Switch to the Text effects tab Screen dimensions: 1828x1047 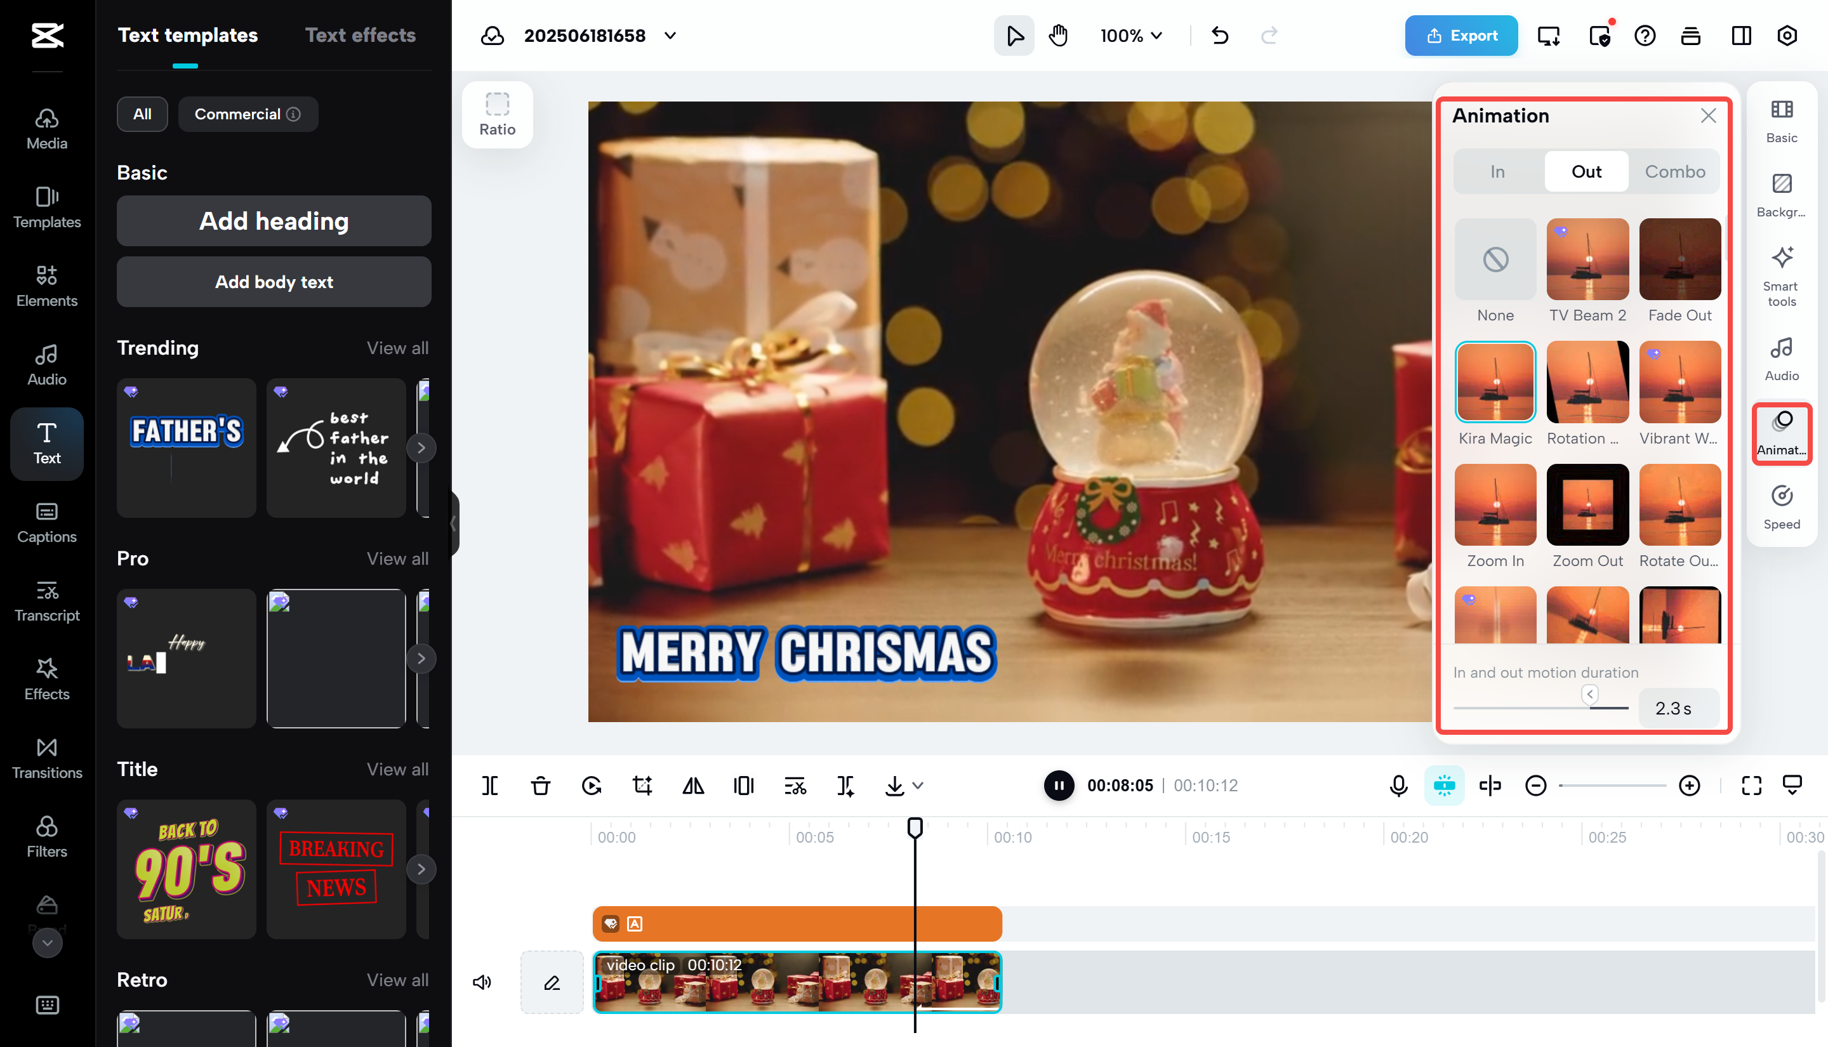pos(361,34)
